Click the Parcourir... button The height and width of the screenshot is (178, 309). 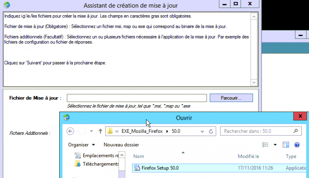(231, 98)
